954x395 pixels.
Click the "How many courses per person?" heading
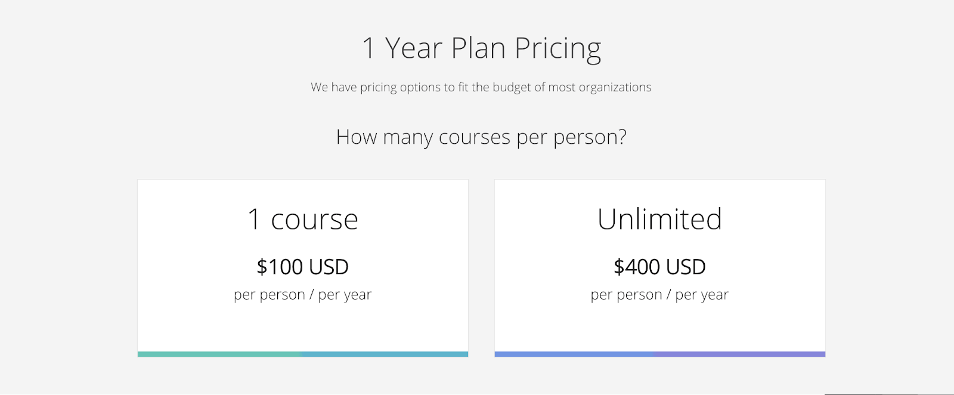point(482,137)
